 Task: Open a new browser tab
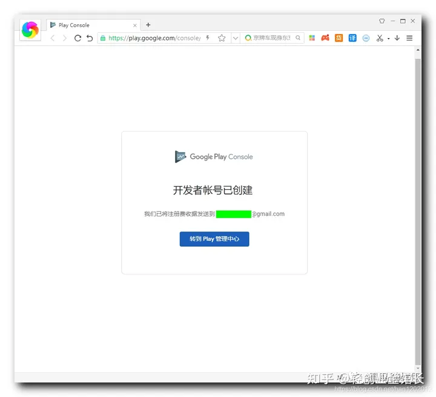pos(148,25)
